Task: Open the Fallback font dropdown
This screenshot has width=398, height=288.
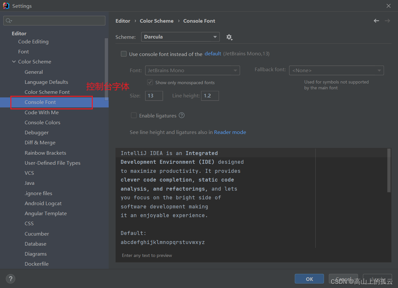Action: point(336,70)
